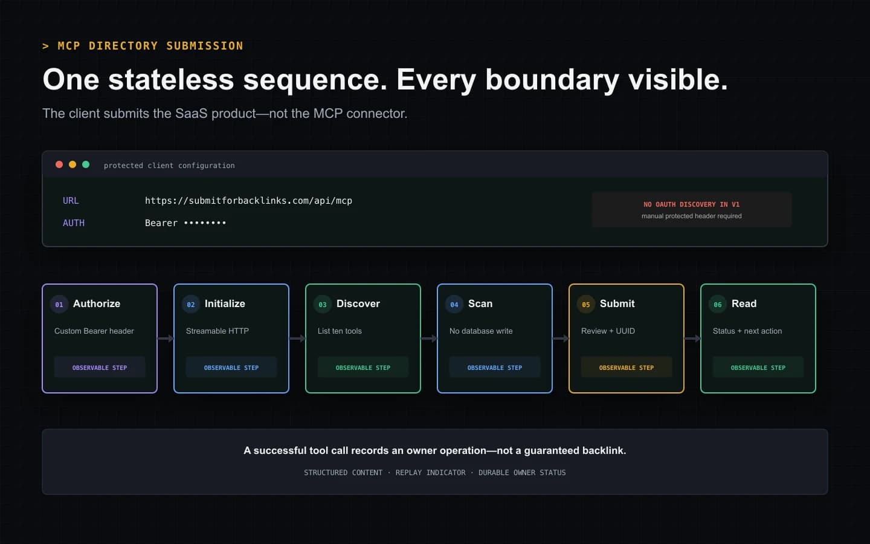This screenshot has height=544, width=870.
Task: Click the 06 step number badge
Action: (718, 304)
